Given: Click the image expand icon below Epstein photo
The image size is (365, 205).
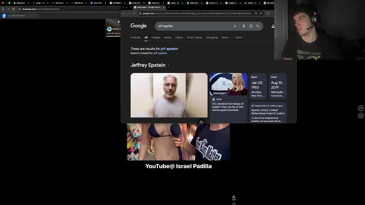Looking at the screenshot, I should pos(201,122).
